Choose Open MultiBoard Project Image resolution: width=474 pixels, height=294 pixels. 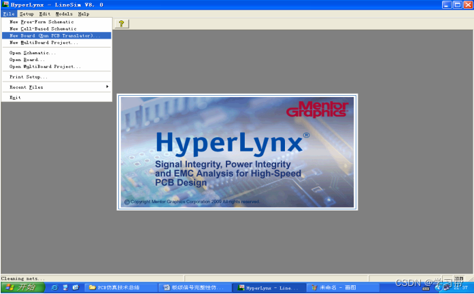[x=56, y=67]
